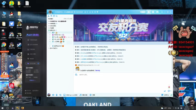Mute speaker icon in YY bottom bar
Image resolution: width=196 pixels, height=110 pixels.
pos(53,95)
